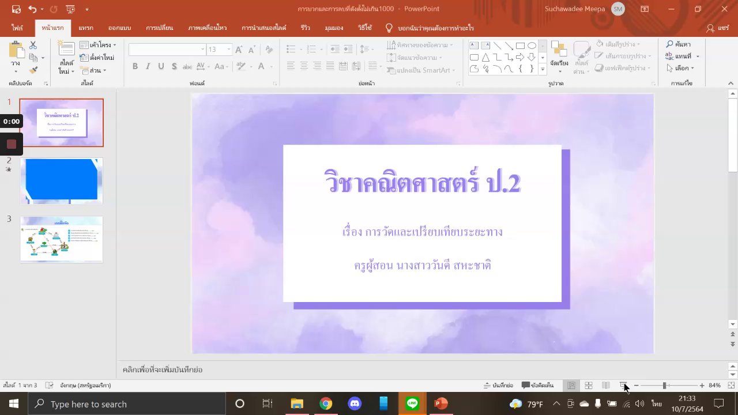
Task: Toggle Italic formatting
Action: [148, 66]
